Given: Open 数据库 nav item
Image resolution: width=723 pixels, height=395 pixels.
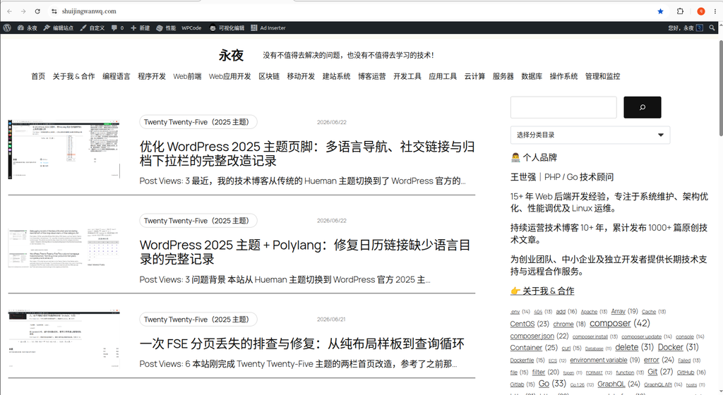Looking at the screenshot, I should 532,76.
